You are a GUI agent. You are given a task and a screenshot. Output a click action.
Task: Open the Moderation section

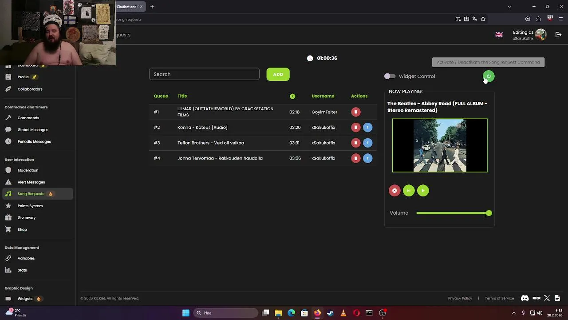click(x=28, y=170)
